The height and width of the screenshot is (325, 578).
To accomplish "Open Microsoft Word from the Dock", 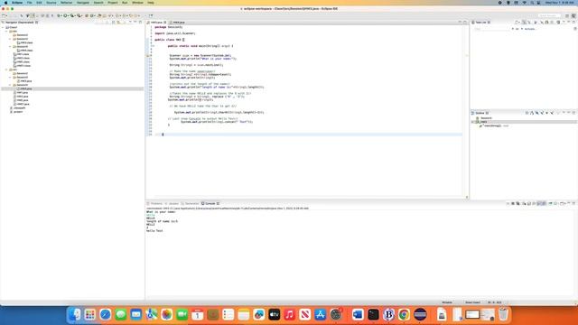I will coord(358,314).
